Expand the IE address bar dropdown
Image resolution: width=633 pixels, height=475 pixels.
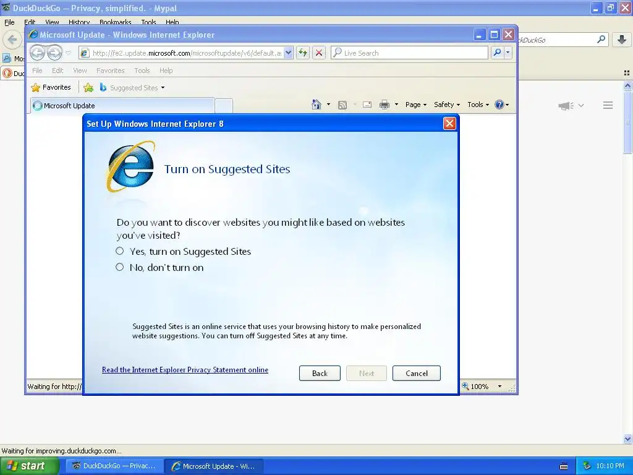pos(288,53)
